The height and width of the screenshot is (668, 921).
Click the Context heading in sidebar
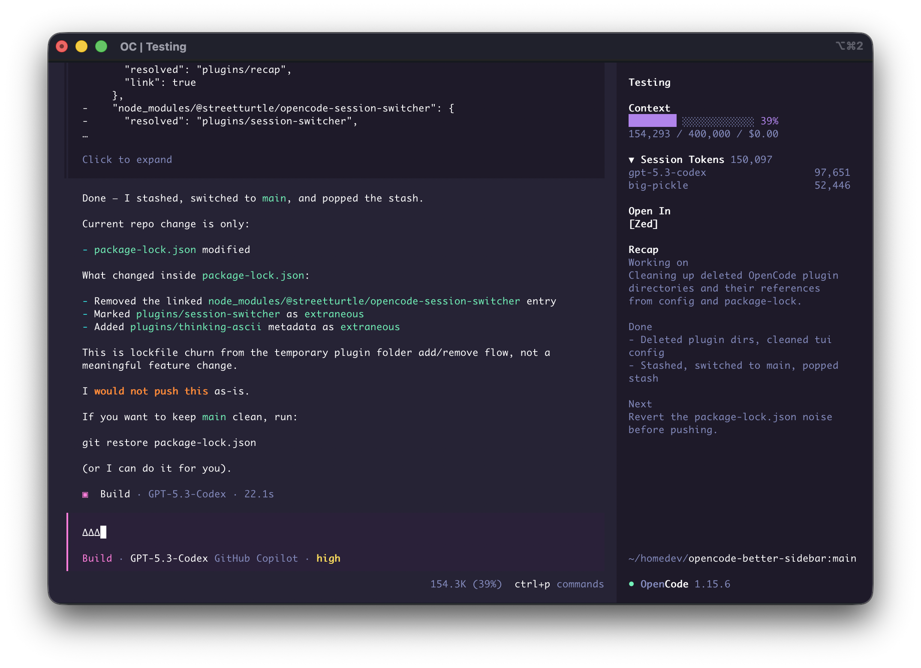coord(649,108)
